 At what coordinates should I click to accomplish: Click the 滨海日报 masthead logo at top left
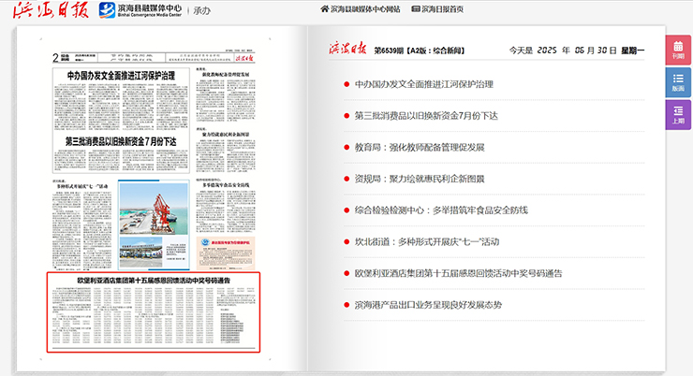[x=34, y=9]
